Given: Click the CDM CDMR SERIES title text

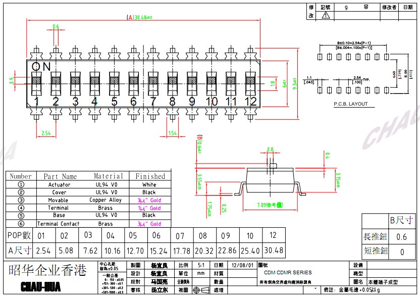Looking at the screenshot, I should (x=288, y=273).
